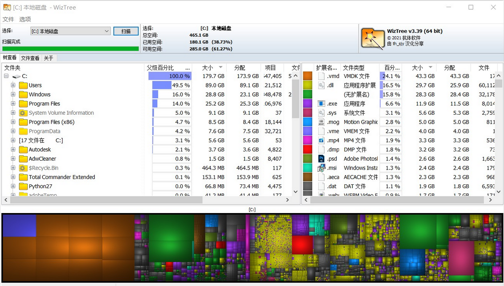Click the red .dmp color swatch
The height and width of the screenshot is (286, 504).
coord(308,150)
